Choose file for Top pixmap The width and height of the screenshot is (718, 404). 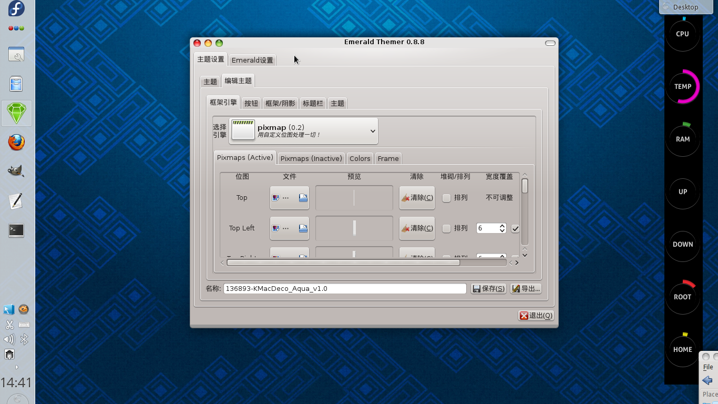click(x=290, y=198)
